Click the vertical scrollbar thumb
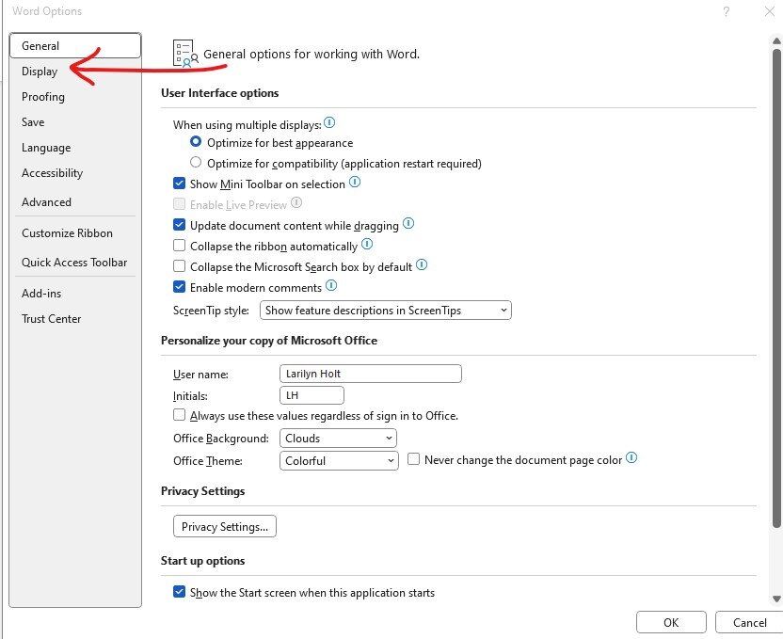Image resolution: width=783 pixels, height=639 pixels. [x=776, y=288]
